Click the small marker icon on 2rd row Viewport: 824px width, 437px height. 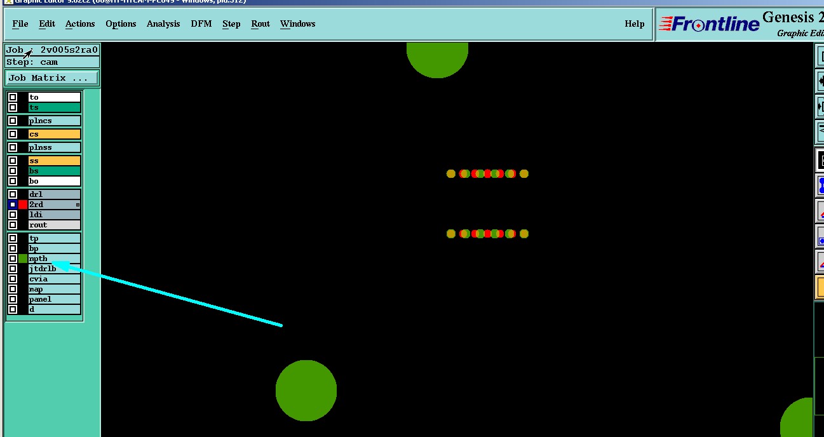point(78,205)
